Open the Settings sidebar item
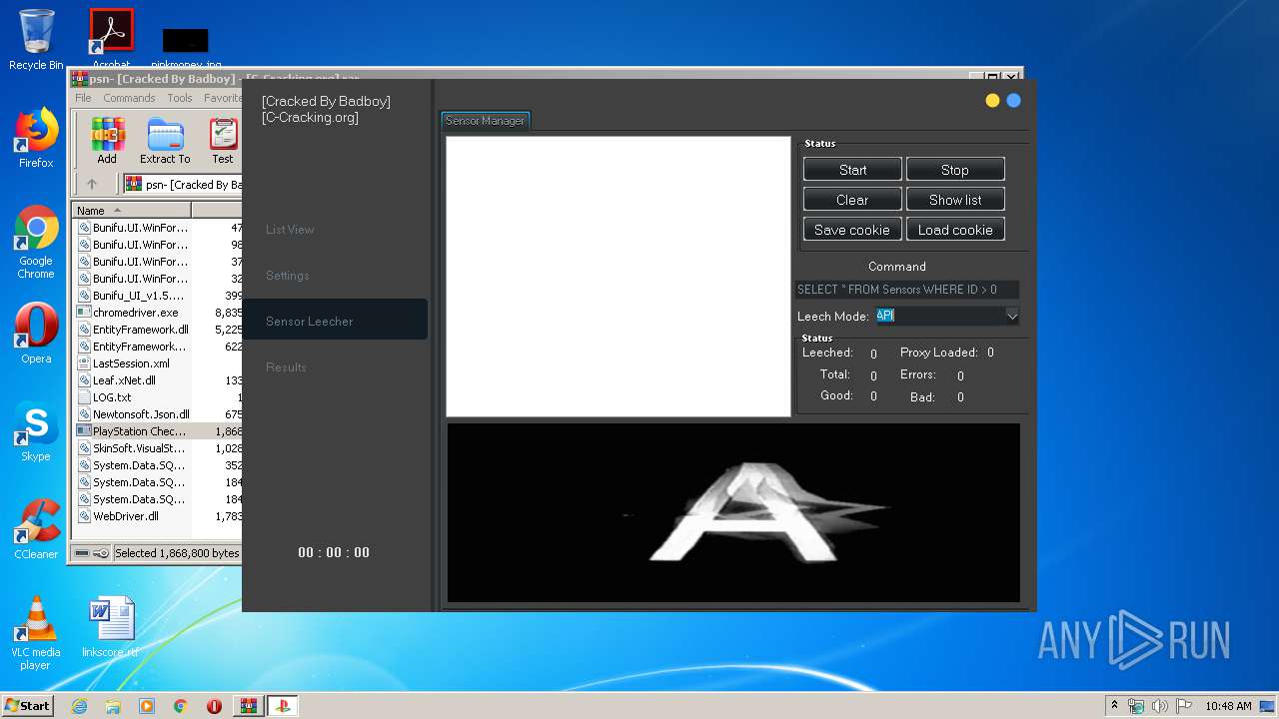Viewport: 1279px width, 719px height. click(x=288, y=276)
